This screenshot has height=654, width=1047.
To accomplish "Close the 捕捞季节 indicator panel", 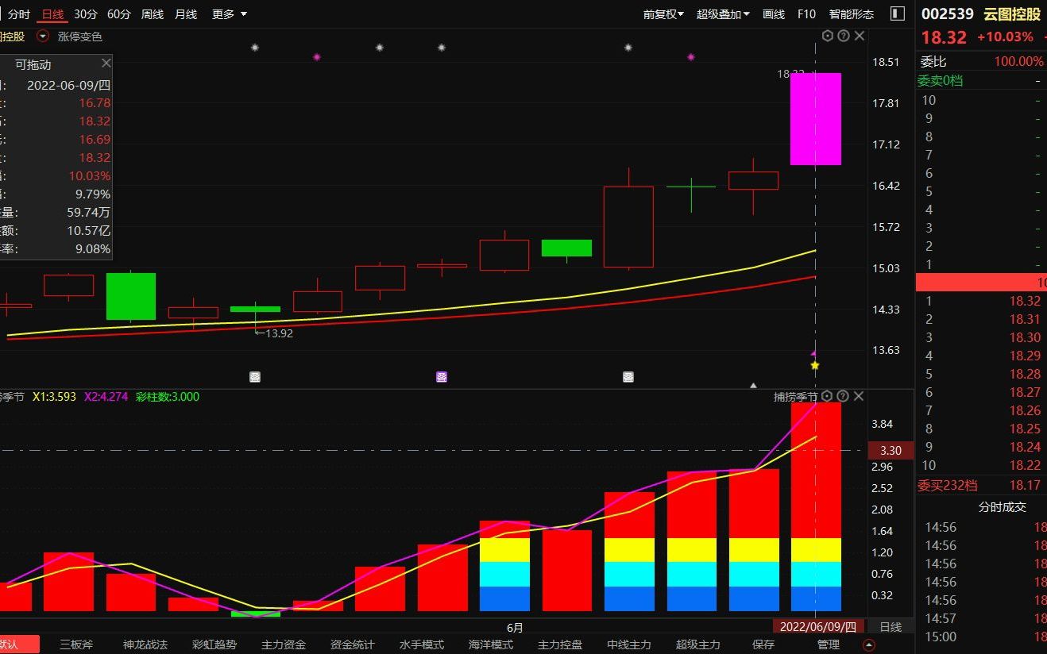I will coord(860,396).
